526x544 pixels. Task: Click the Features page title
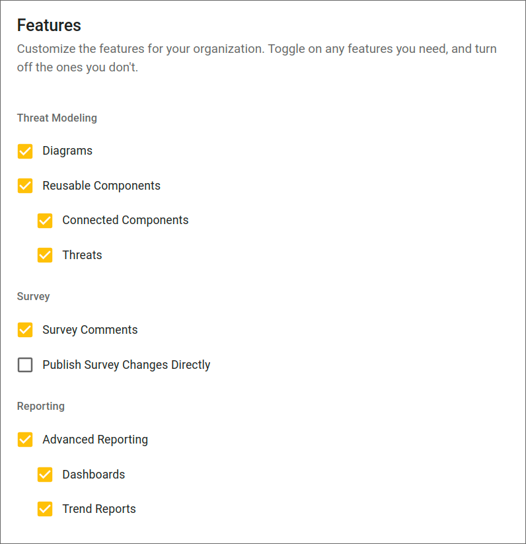tap(49, 25)
